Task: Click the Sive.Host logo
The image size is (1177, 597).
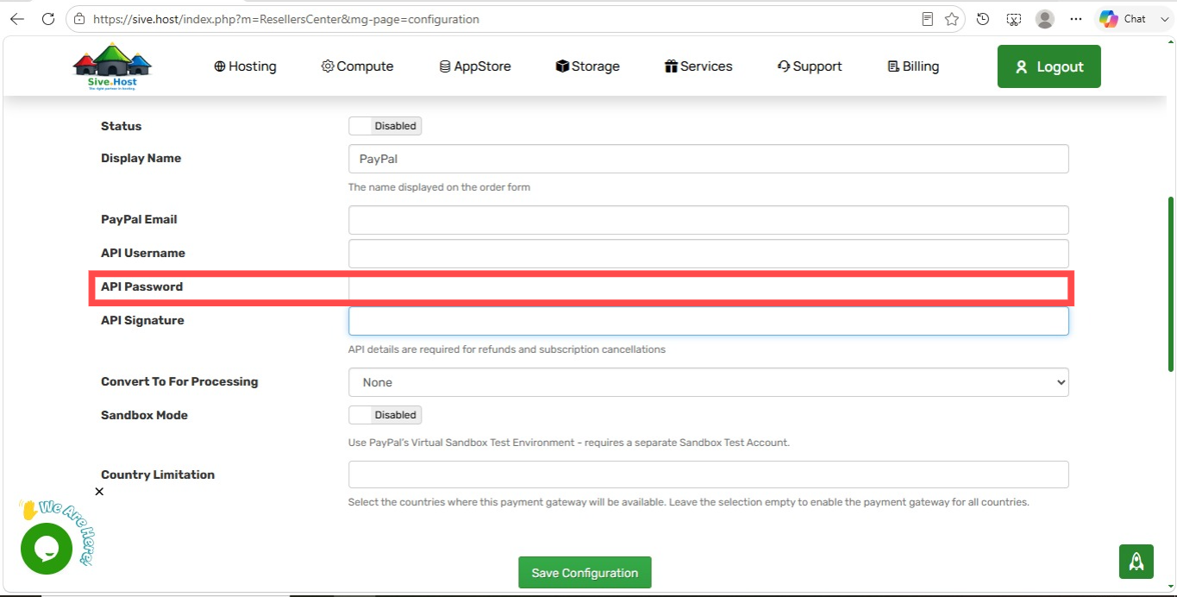Action: pos(113,67)
